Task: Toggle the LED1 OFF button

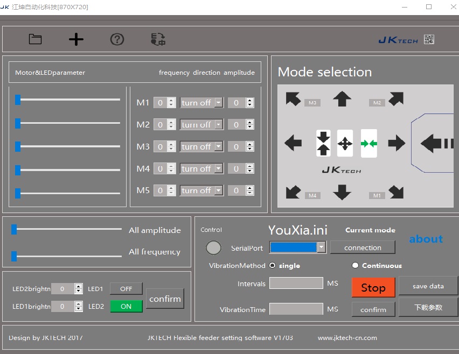Action: point(126,289)
